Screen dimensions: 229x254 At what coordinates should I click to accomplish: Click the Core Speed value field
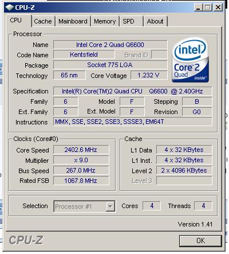click(x=81, y=150)
